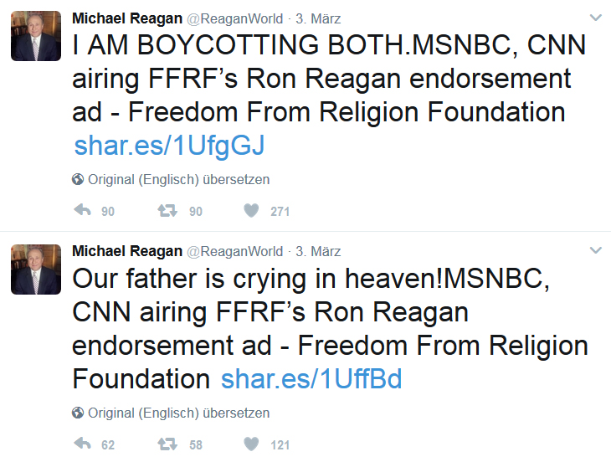Click globe icon beside first translate link
The width and height of the screenshot is (611, 462).
[x=78, y=179]
